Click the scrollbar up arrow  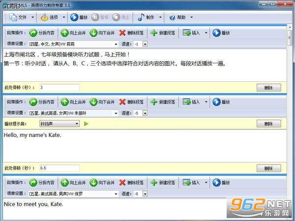(290, 27)
